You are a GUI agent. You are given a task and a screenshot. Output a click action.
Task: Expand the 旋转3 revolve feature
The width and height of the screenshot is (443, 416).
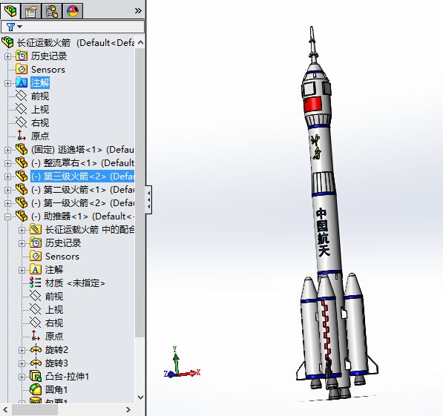[x=22, y=364]
